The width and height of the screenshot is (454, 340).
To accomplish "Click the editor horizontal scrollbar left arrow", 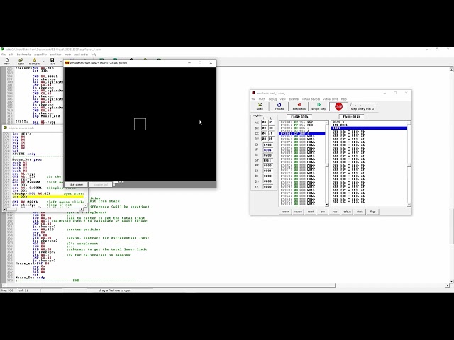I will (x=4, y=285).
